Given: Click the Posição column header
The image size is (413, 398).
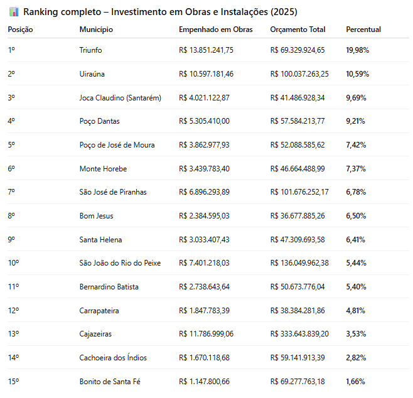Looking at the screenshot, I should 21,30.
